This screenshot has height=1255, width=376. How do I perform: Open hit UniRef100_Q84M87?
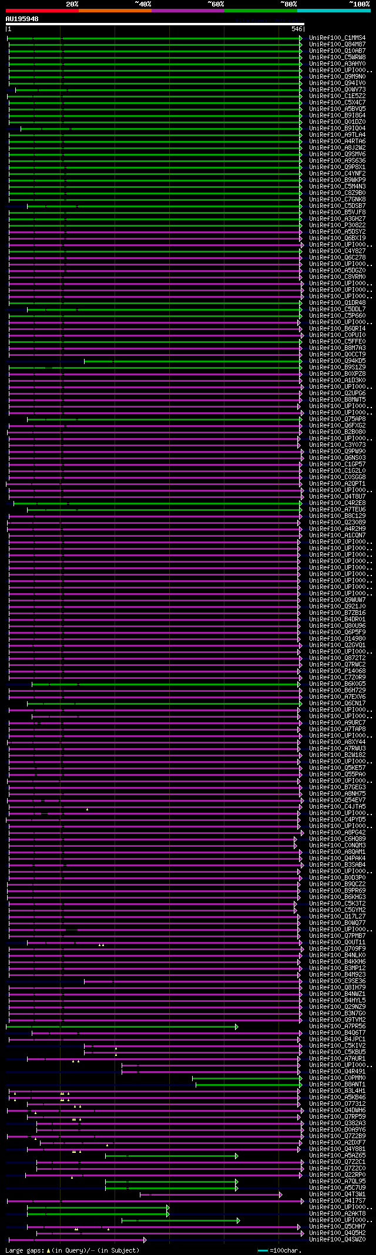[x=337, y=45]
